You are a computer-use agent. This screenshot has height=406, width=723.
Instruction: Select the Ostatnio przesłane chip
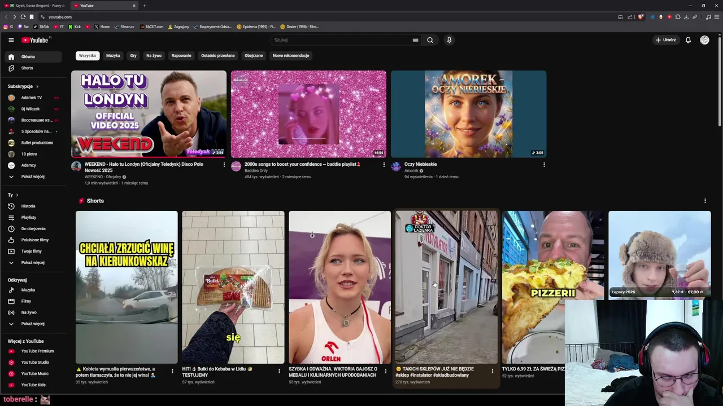218,56
